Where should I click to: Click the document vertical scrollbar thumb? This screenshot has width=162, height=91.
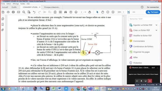tap(123, 40)
